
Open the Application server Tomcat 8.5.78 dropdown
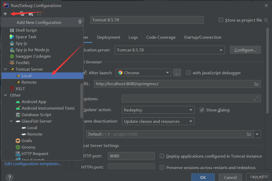[x=170, y=50]
